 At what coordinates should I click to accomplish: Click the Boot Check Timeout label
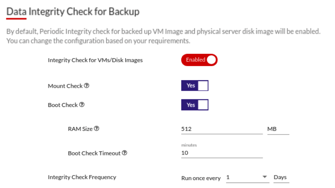tap(94, 153)
